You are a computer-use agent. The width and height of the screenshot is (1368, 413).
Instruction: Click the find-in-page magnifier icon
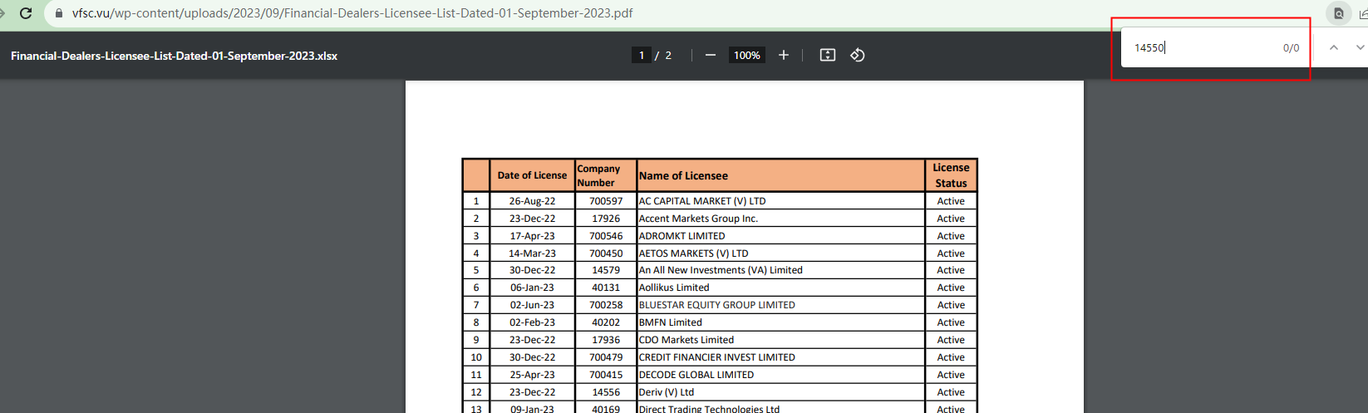pyautogui.click(x=1338, y=13)
